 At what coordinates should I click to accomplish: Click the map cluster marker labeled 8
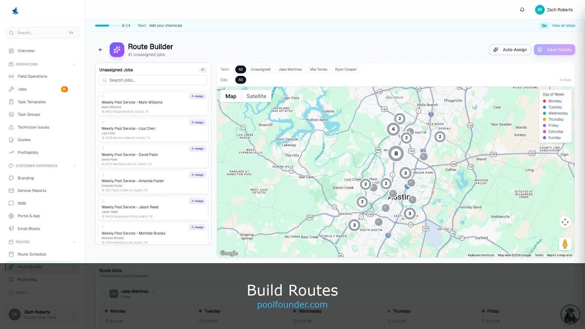click(x=396, y=154)
